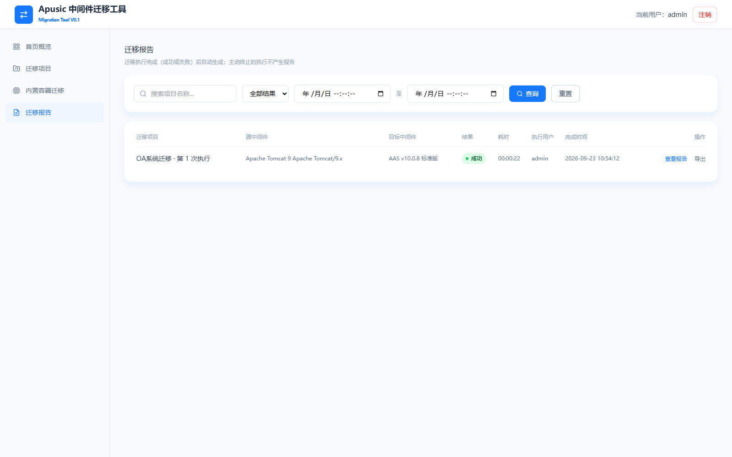Click the Apache Tomcat 9 source cell
The image size is (732, 457).
(294, 159)
